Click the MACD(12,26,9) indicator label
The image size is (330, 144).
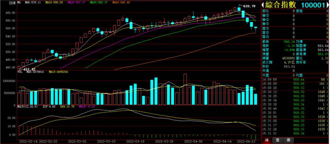tap(28, 107)
